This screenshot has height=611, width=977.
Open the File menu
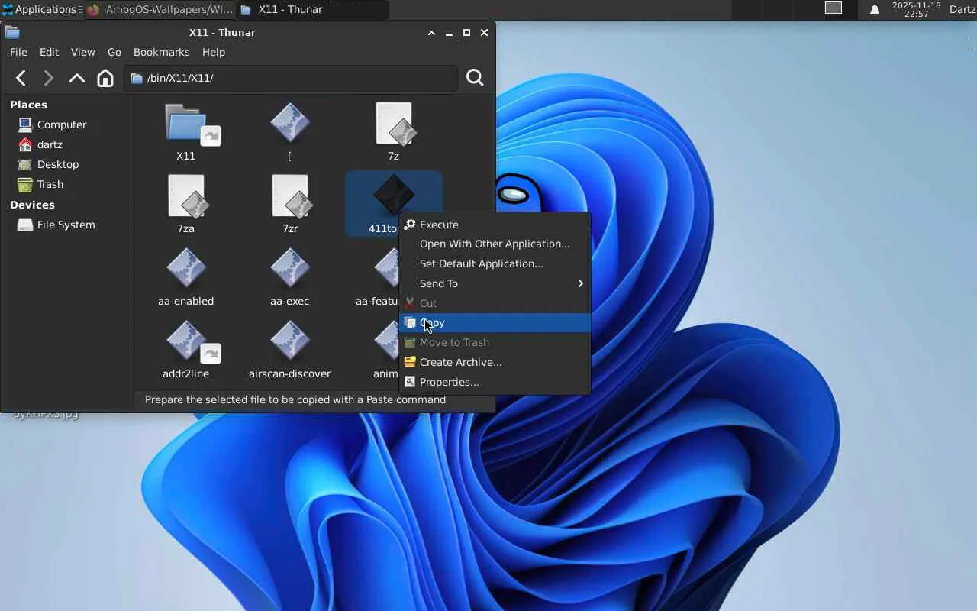point(18,52)
